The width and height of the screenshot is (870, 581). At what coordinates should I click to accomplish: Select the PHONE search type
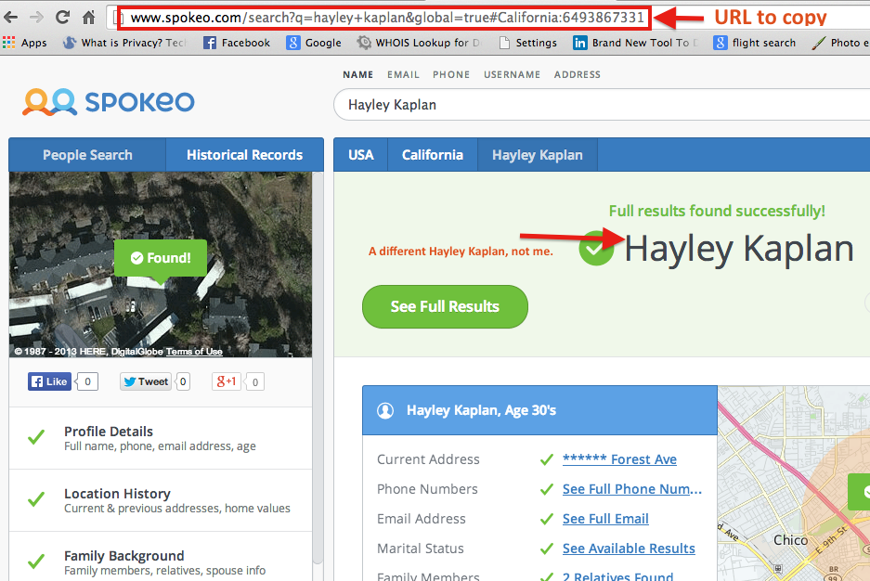(x=451, y=74)
